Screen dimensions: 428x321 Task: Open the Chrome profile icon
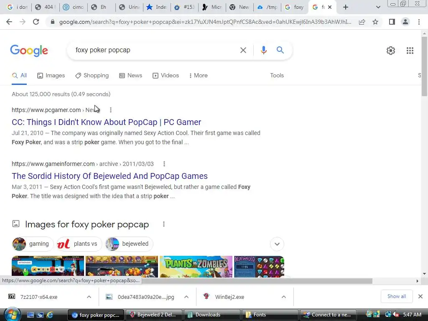(405, 22)
